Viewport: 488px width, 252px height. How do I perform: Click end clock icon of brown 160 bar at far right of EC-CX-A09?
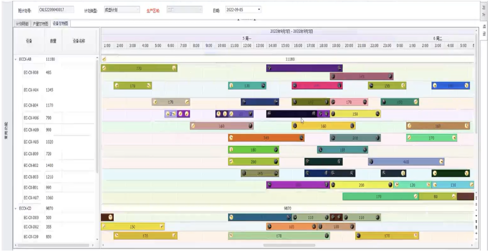467,126
